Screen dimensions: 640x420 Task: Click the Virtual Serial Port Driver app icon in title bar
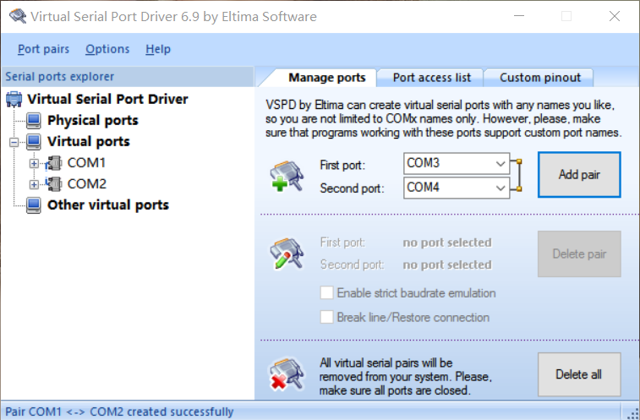[18, 16]
